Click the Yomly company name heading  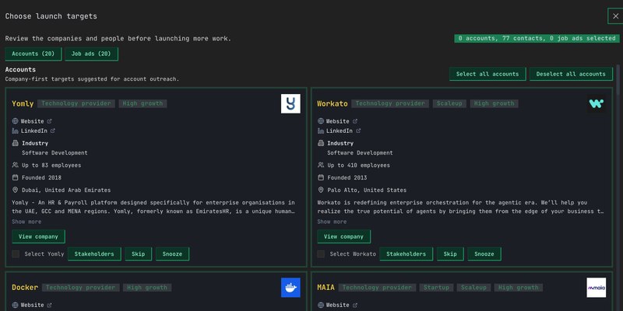coord(23,103)
